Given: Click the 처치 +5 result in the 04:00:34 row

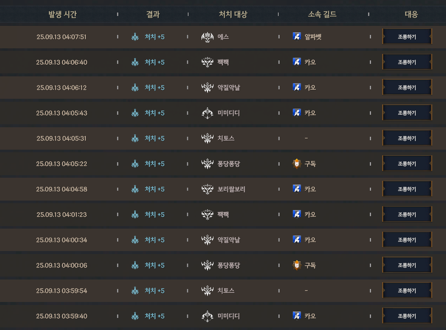Looking at the screenshot, I should [154, 240].
